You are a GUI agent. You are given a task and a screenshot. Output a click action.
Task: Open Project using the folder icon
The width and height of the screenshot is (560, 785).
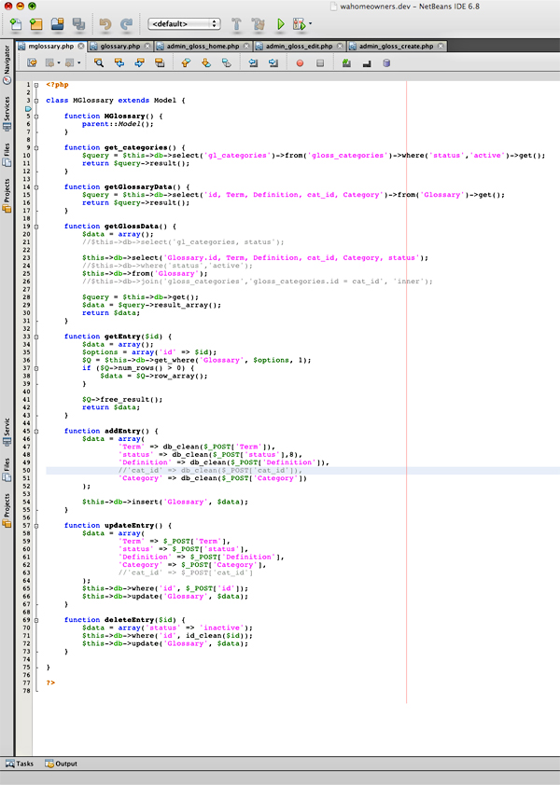pyautogui.click(x=58, y=23)
